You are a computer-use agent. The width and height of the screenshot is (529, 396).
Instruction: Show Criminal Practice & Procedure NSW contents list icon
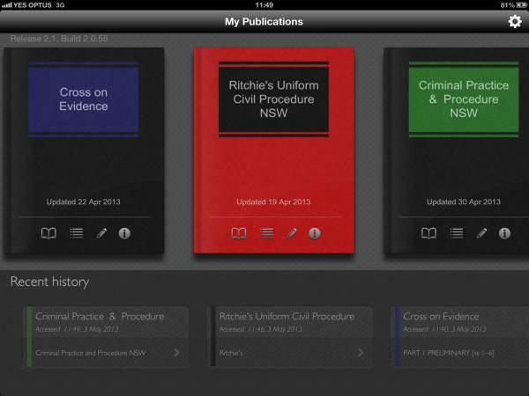(457, 233)
